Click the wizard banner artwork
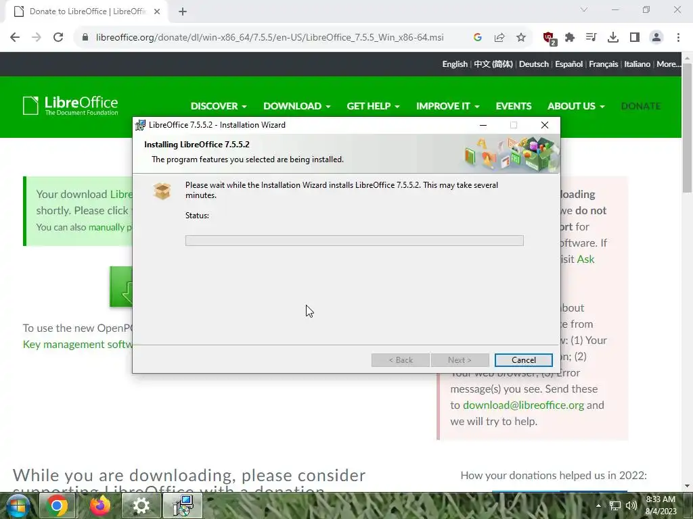The width and height of the screenshot is (693, 519). pos(512,154)
